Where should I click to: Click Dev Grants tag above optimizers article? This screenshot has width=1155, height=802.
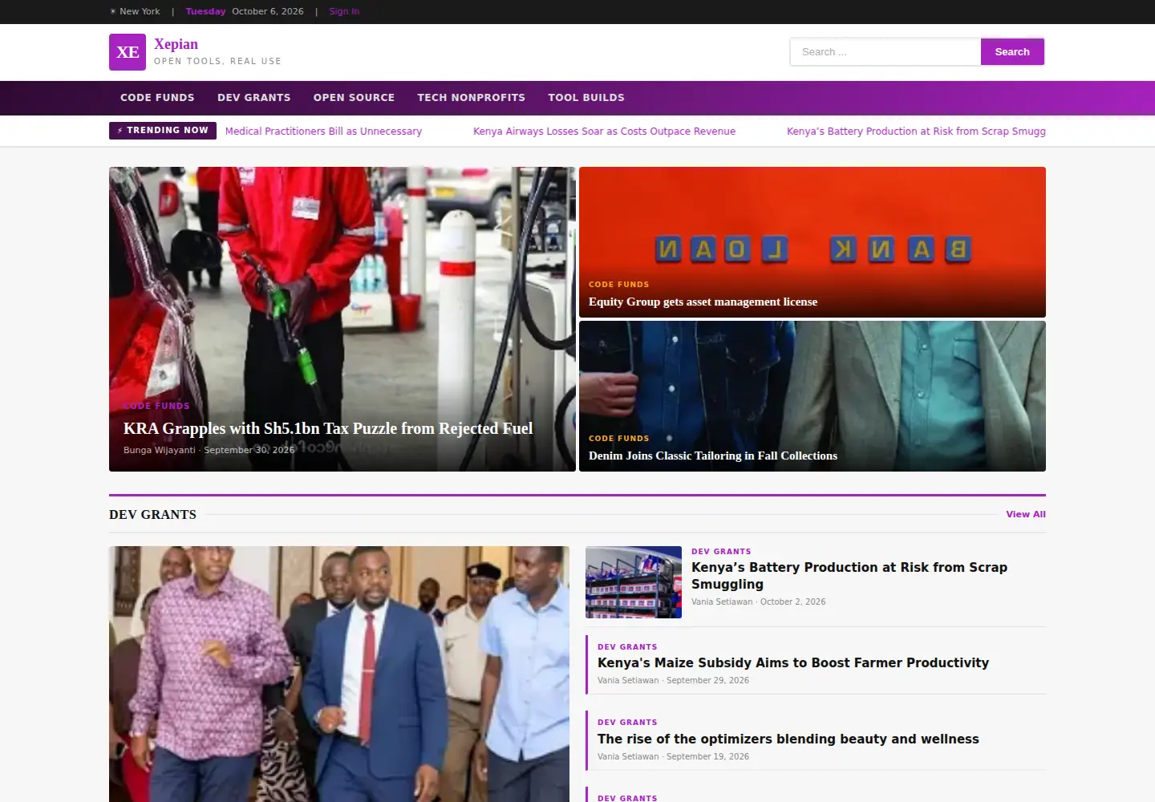[627, 723]
